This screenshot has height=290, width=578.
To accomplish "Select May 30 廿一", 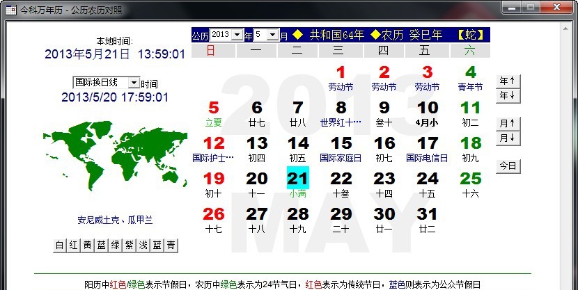I will [384, 220].
